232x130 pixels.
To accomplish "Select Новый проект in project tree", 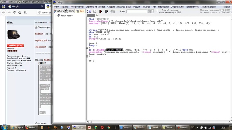I will click(66, 16).
